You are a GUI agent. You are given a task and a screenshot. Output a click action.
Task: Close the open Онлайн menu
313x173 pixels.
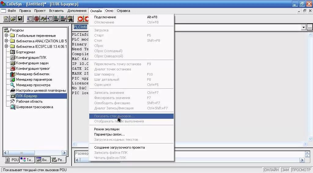[x=96, y=11]
